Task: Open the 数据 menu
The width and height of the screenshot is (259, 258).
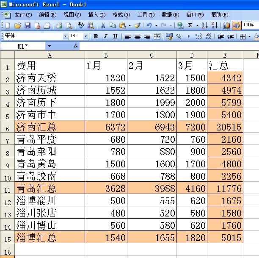Action: click(x=170, y=15)
